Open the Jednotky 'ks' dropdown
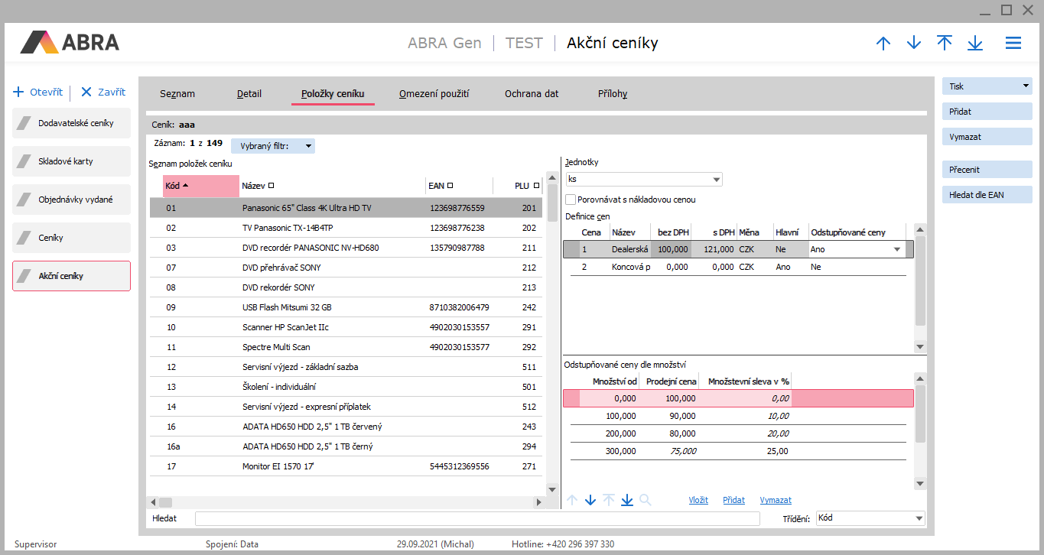The image size is (1044, 555). click(716, 180)
